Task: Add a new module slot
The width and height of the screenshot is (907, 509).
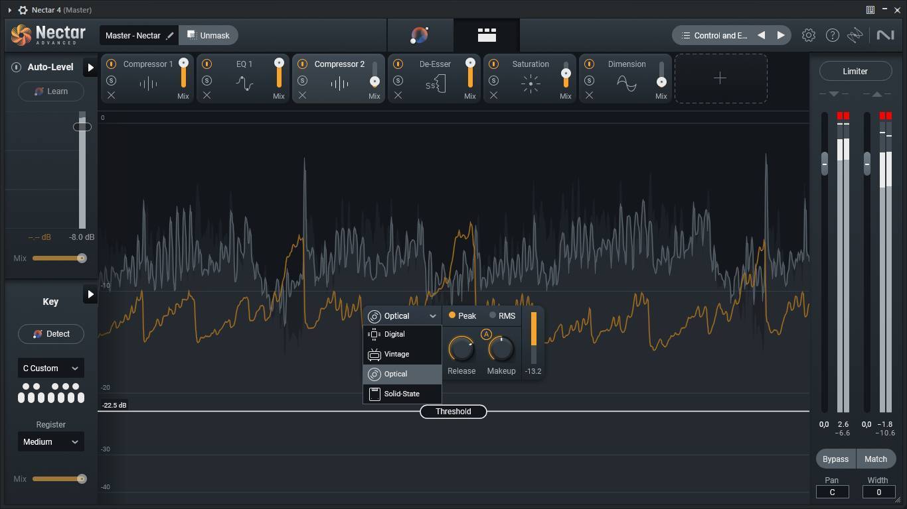Action: [720, 78]
